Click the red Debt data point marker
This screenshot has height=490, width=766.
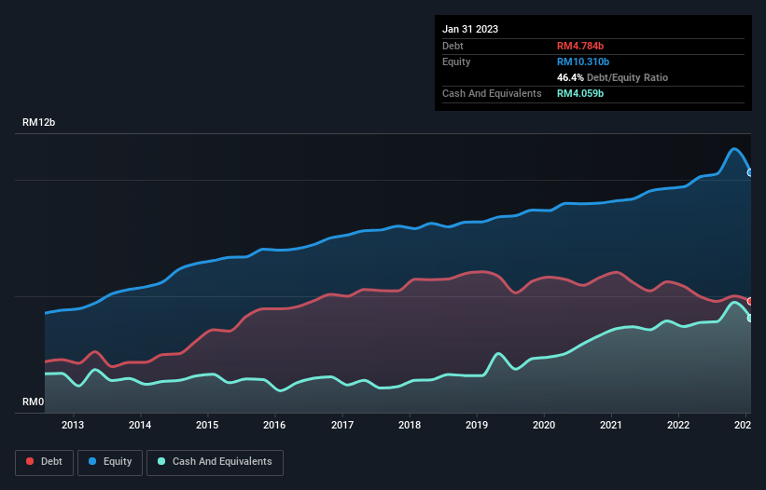[x=750, y=301]
